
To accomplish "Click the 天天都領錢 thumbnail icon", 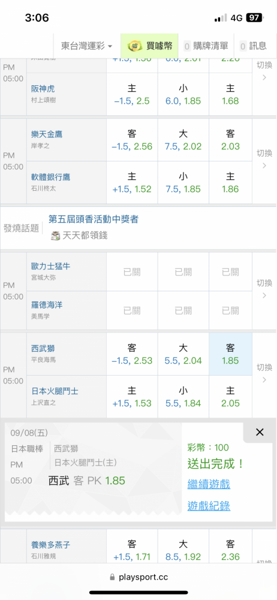I will click(x=56, y=236).
